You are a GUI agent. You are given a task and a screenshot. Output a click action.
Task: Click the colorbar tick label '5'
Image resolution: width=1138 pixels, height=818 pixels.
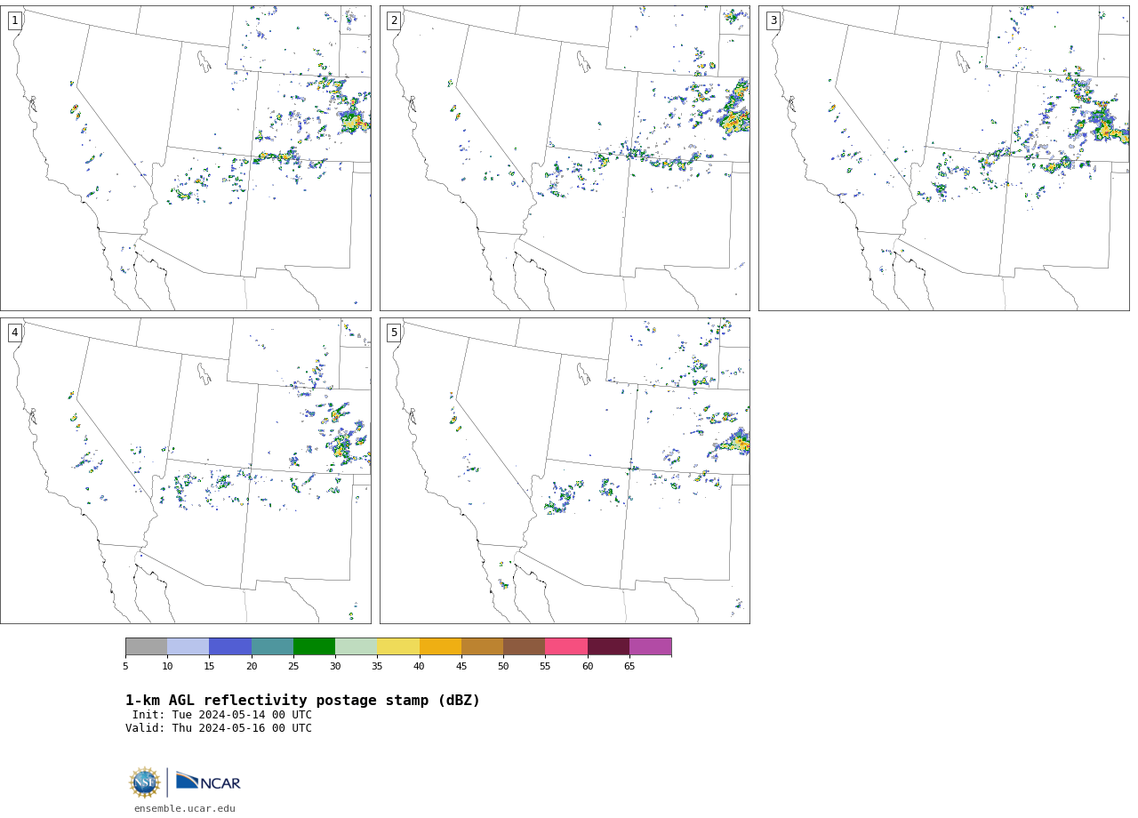125,667
